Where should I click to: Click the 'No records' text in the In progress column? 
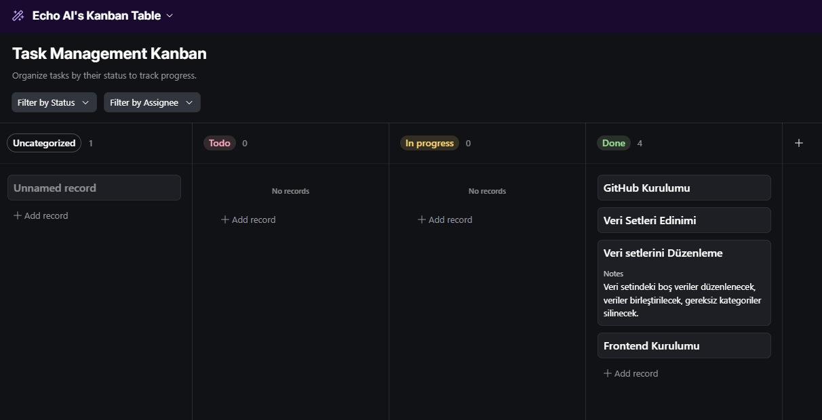tap(487, 191)
